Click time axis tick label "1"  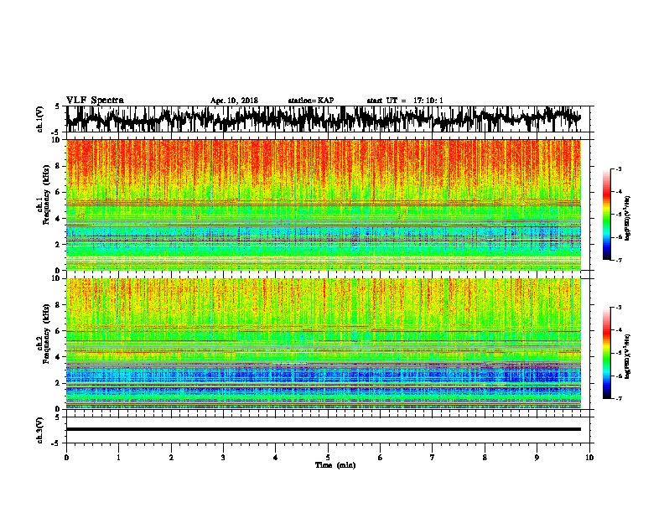(118, 458)
